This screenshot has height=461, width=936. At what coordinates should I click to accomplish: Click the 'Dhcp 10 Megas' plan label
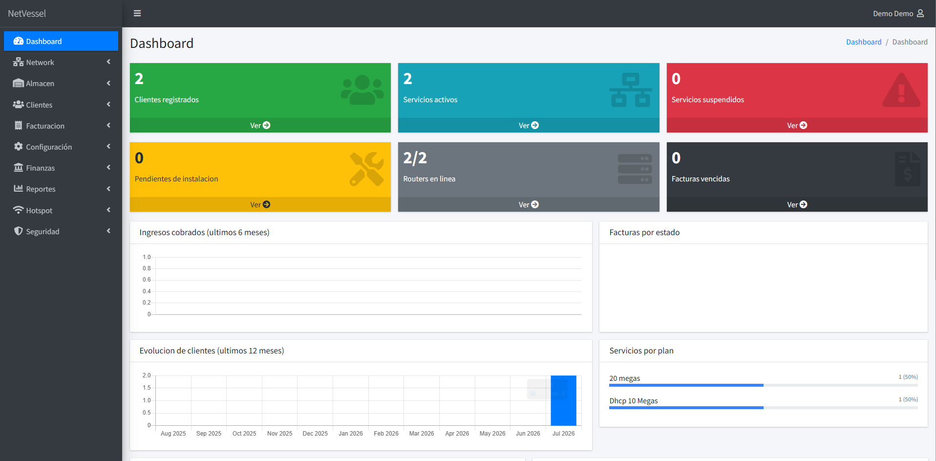(634, 401)
